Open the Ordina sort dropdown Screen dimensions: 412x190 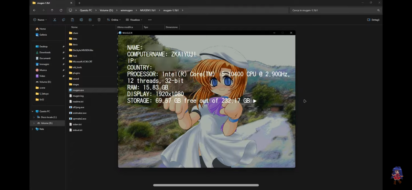click(x=114, y=20)
